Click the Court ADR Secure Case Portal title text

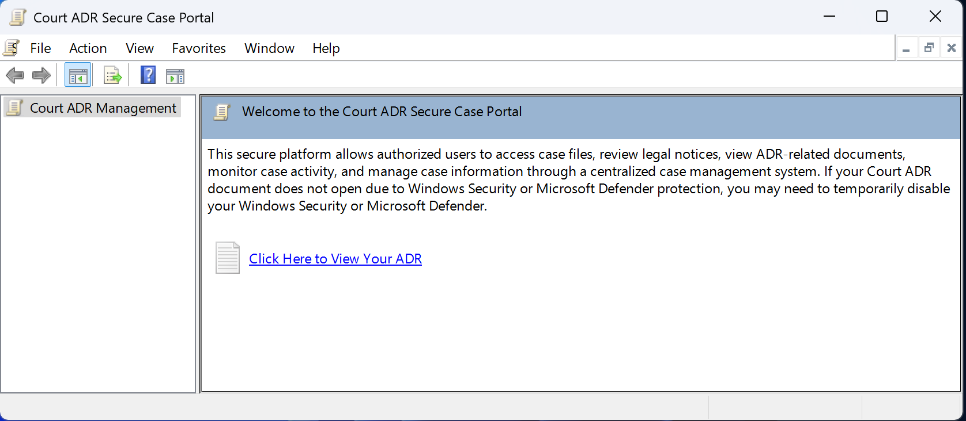coord(123,18)
